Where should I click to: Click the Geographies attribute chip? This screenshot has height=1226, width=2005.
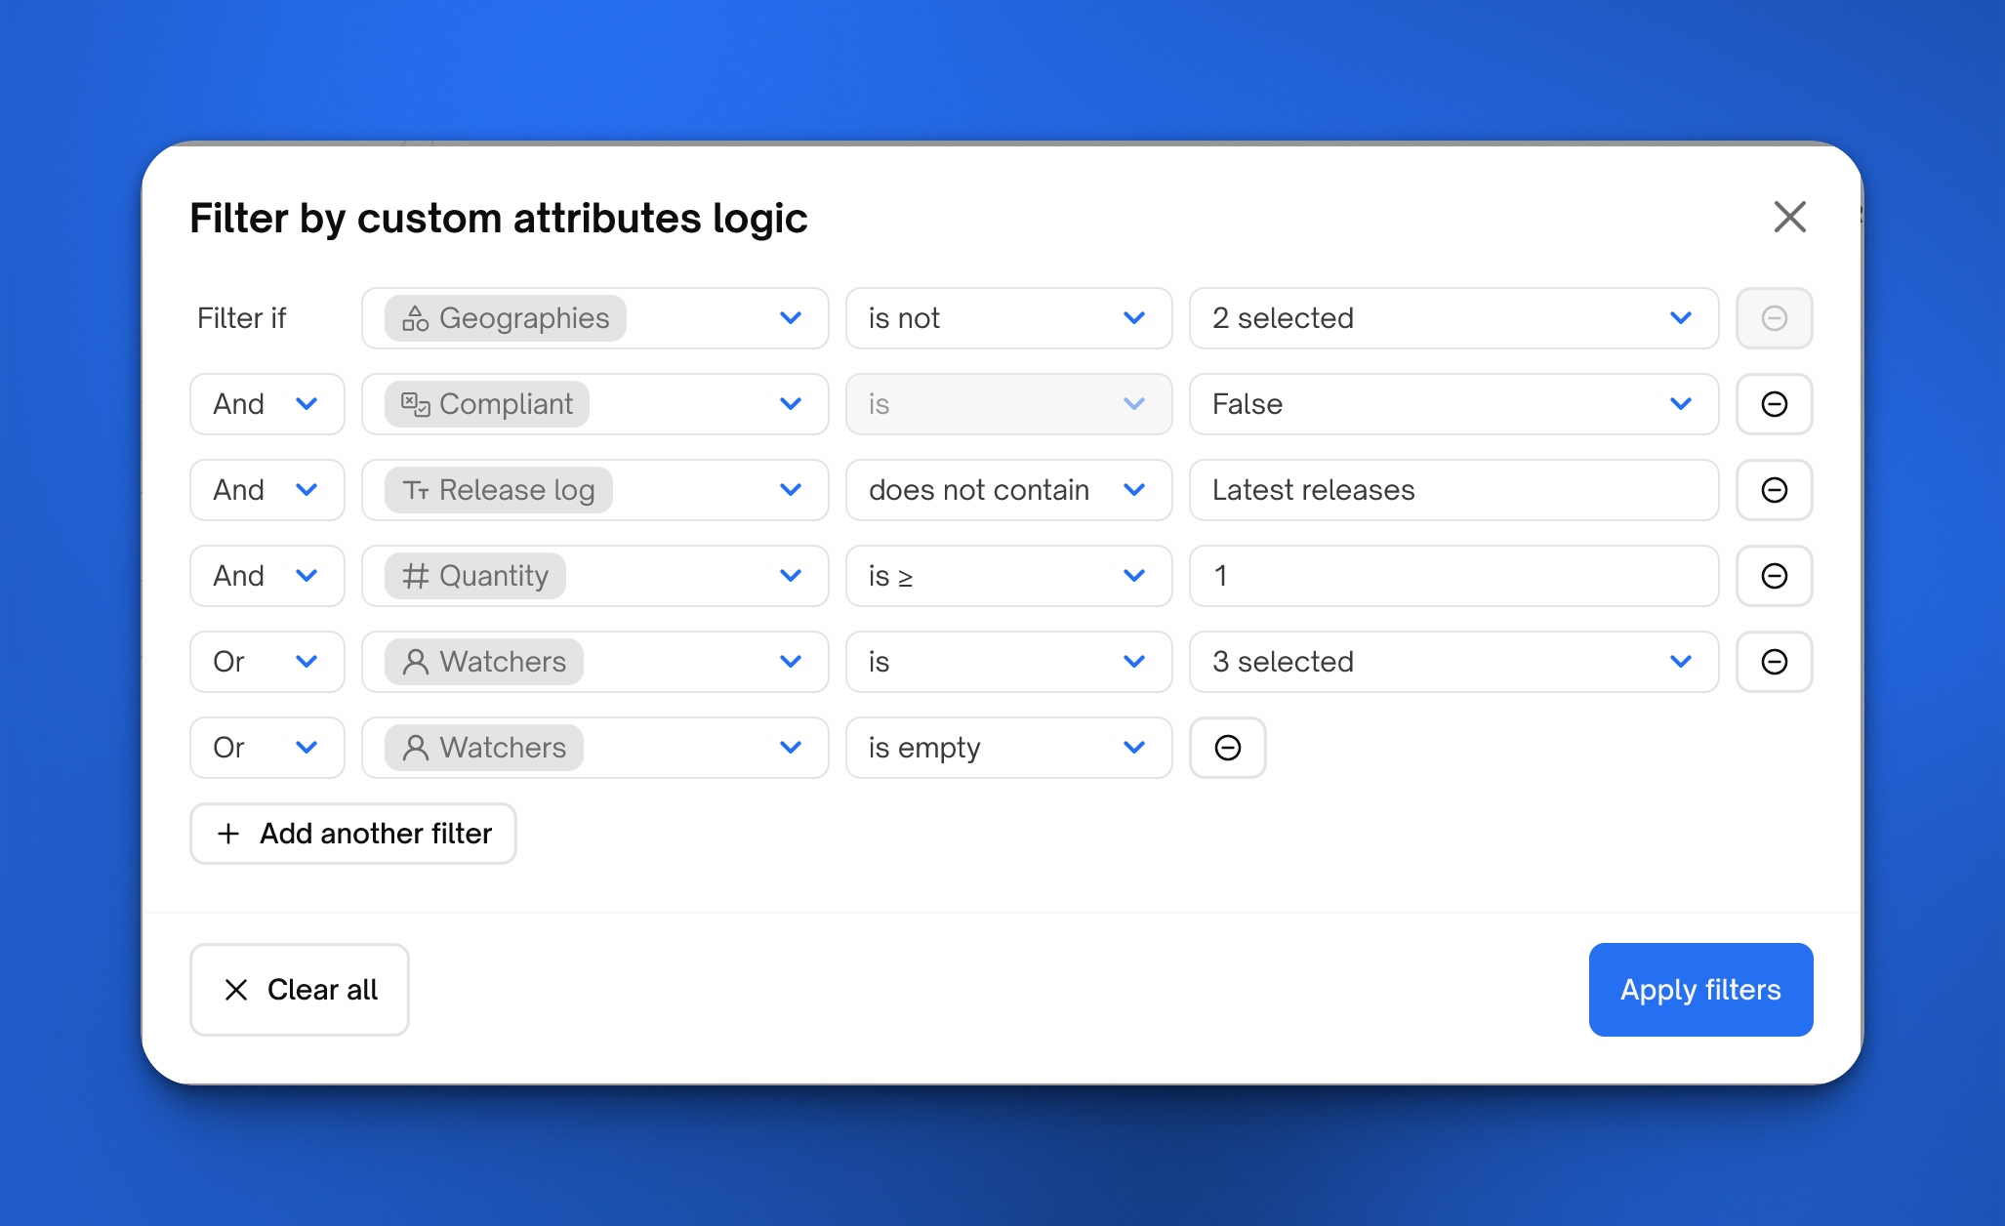tap(505, 318)
